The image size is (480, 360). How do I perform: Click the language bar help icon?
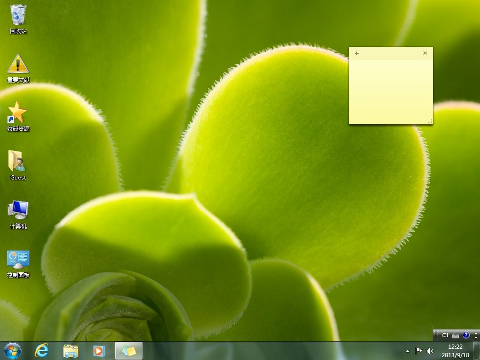[x=466, y=335]
